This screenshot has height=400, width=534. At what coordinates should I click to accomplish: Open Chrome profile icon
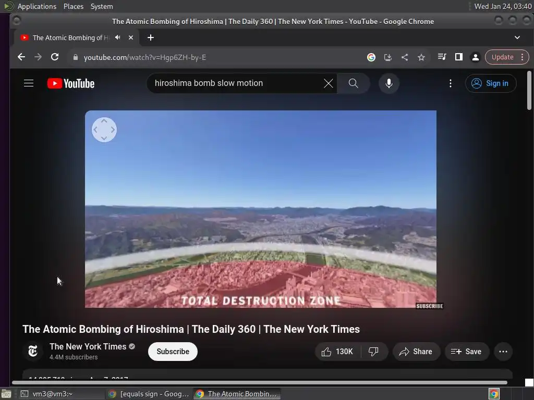coord(476,57)
